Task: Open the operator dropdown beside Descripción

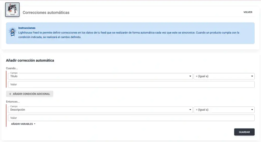Action: pos(224,110)
